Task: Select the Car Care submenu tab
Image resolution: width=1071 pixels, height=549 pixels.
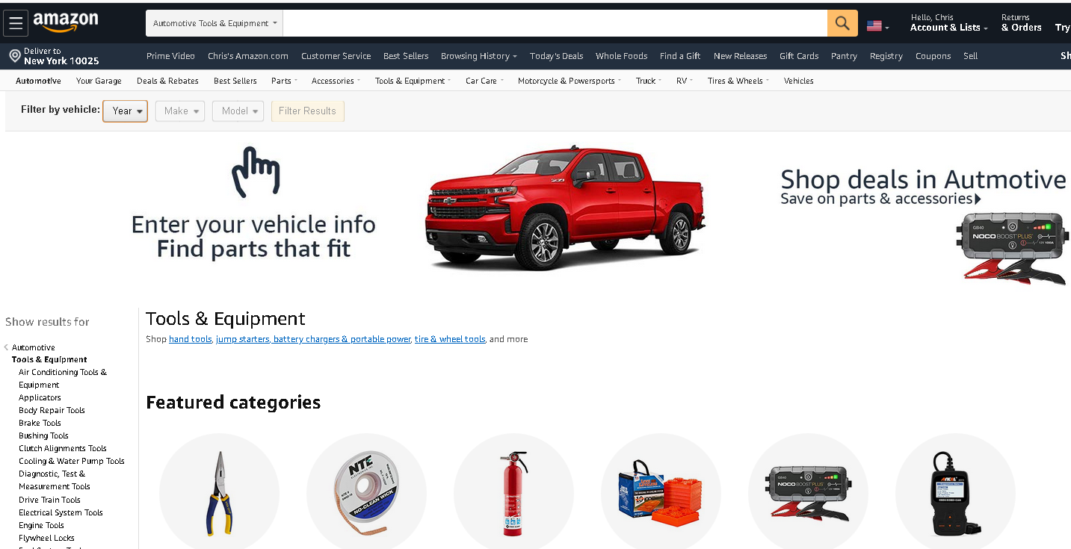Action: click(x=484, y=81)
